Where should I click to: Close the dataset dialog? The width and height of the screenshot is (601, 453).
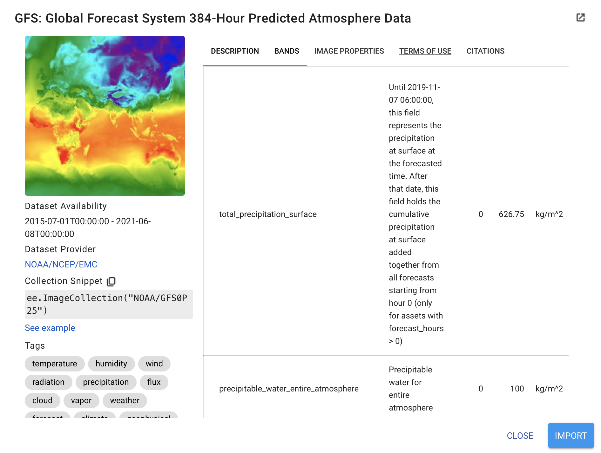point(520,436)
